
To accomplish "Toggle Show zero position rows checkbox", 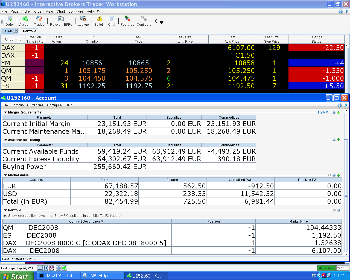I will pos(5,216).
